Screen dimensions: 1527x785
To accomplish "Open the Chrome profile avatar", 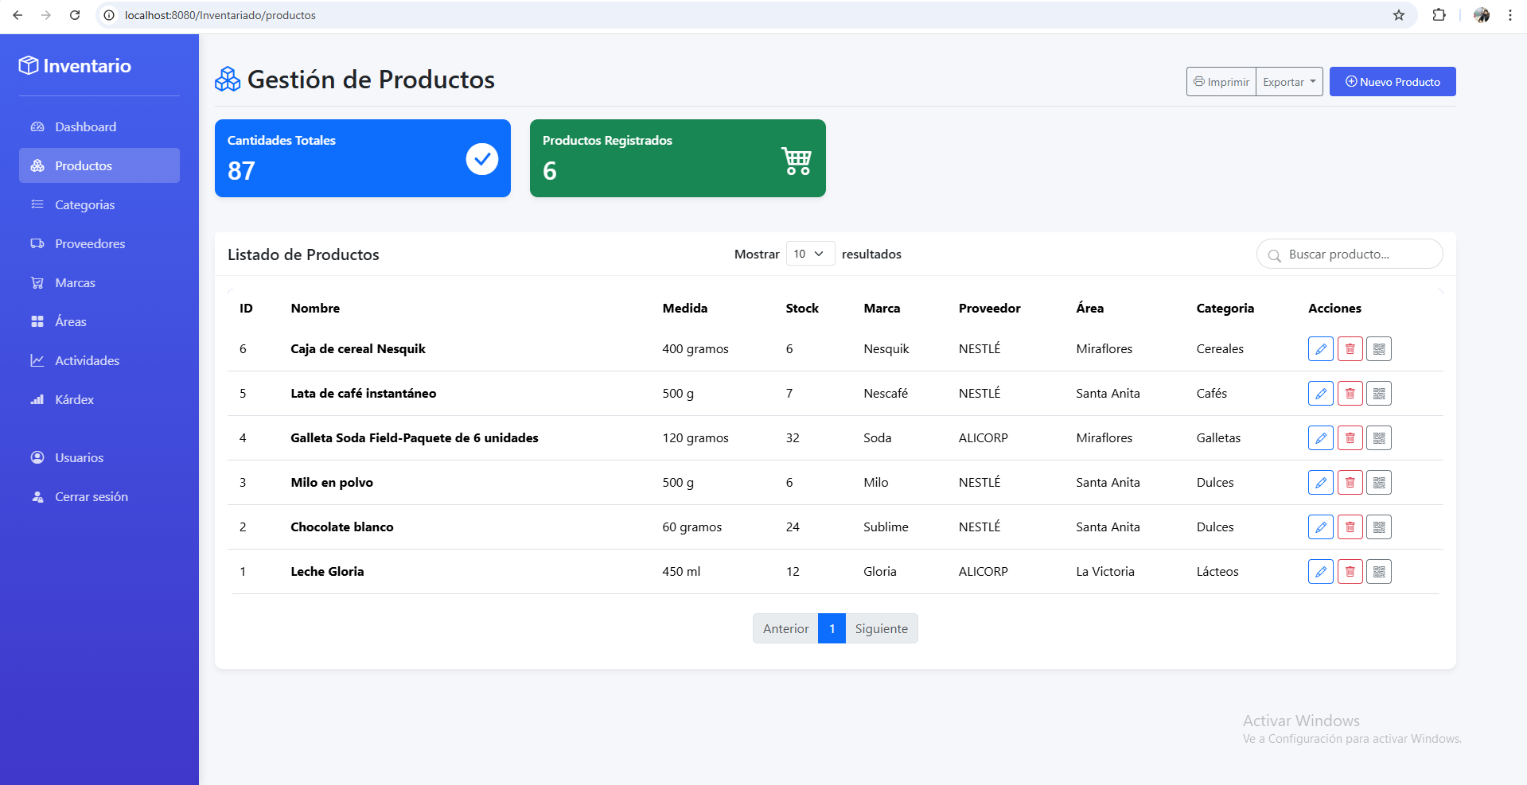I will [x=1482, y=15].
